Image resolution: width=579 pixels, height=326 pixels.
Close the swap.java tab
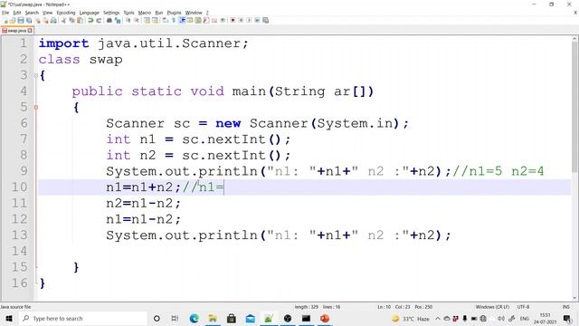[30, 31]
